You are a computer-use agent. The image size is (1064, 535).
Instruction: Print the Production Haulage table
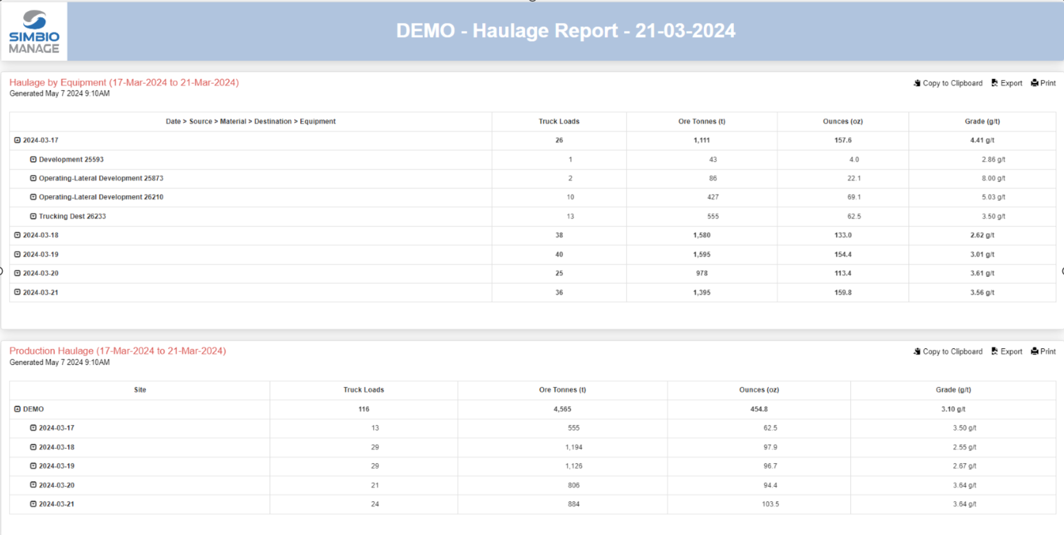coord(1043,352)
